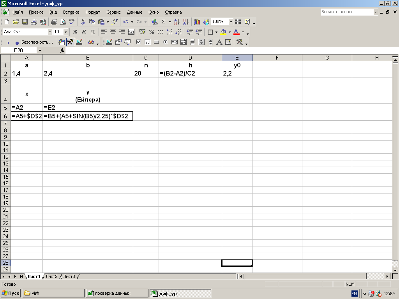
Task: Click the Безопасность… button
Action: click(37, 42)
